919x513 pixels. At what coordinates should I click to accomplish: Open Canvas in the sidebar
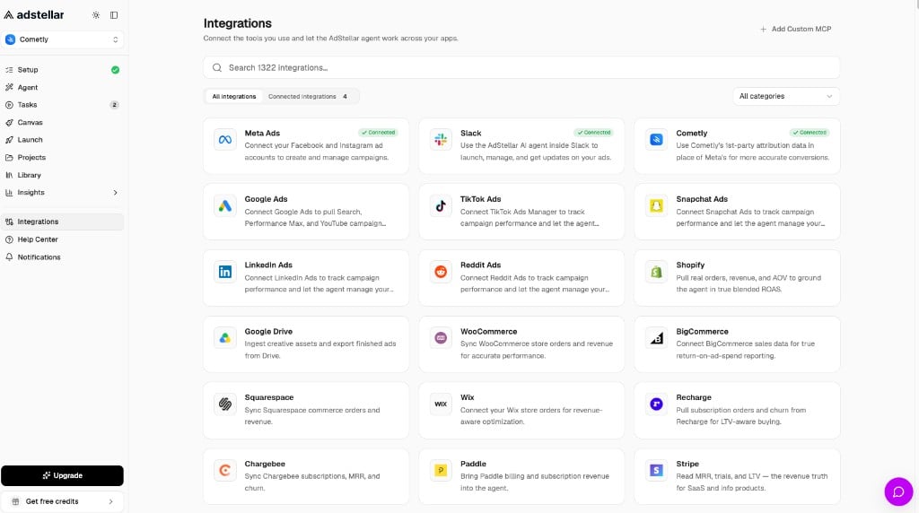62,122
